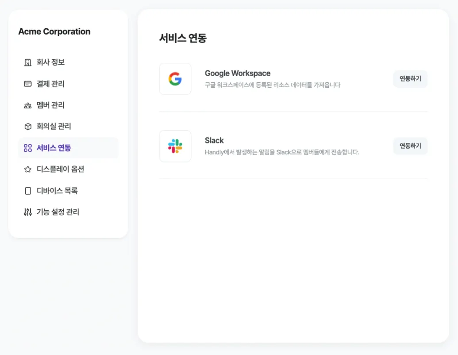
Task: Select the star icon beside 디스플레이 옵션
Action: (28, 169)
